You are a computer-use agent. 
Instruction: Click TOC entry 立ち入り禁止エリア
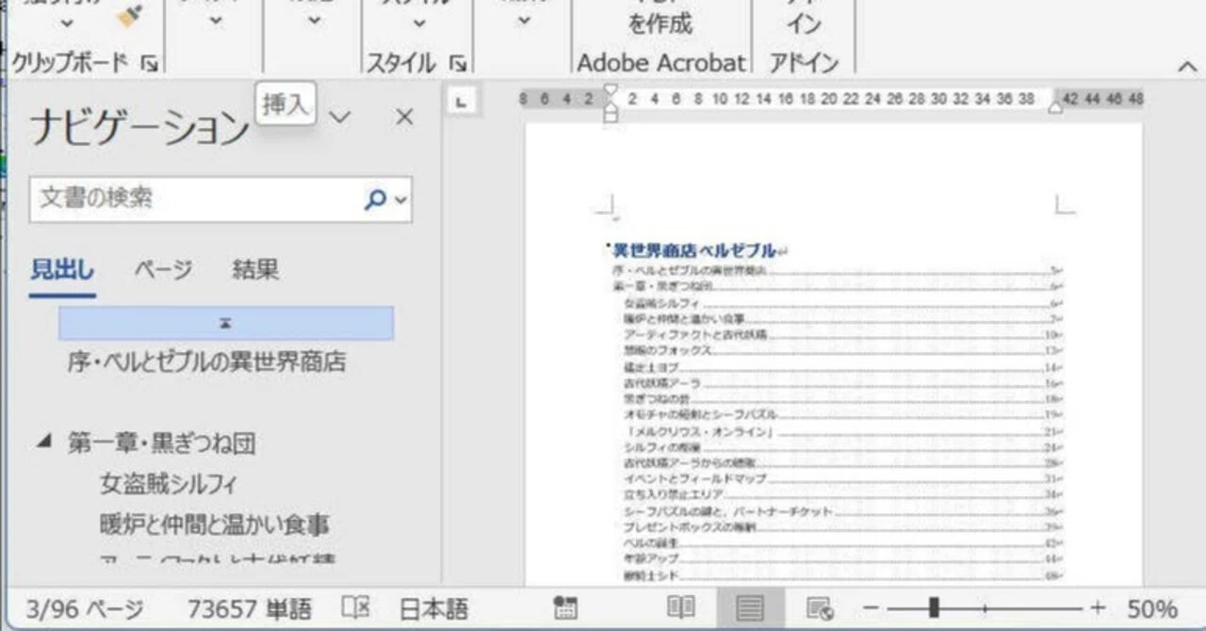coord(673,494)
